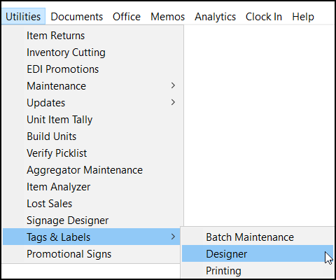Open the Analytics menu
The height and width of the screenshot is (280, 336).
coord(215,17)
